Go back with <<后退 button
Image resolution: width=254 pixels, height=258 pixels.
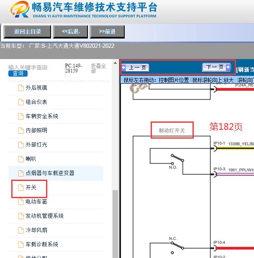70,31
